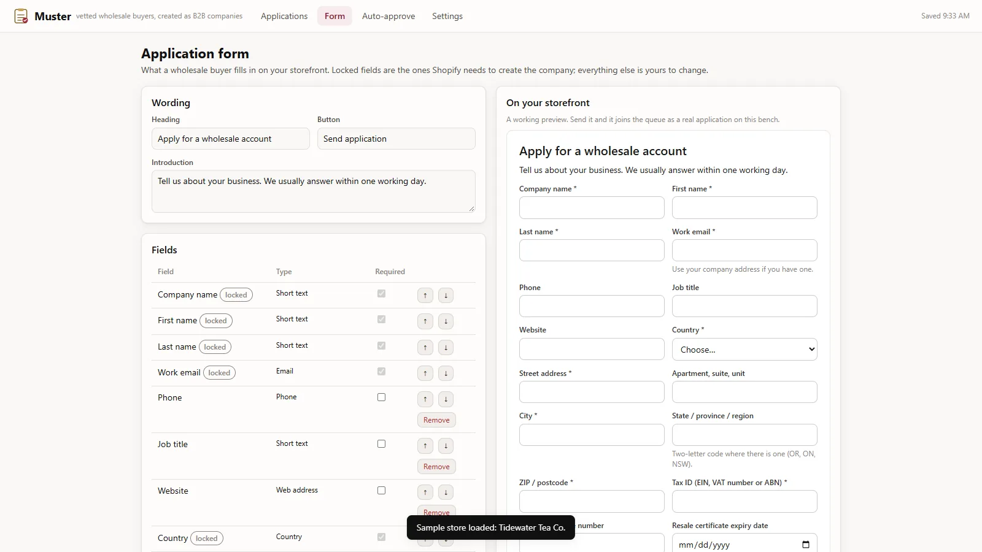Toggle Required checkbox for Job title
Screen dimensions: 982x552
(381, 444)
